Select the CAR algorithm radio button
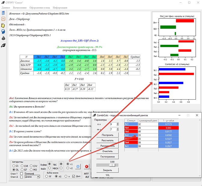Image resolution: width=202 pixels, height=186 pixels. 22,166
